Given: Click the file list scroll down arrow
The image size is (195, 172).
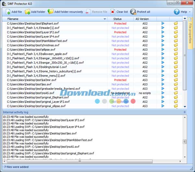Looking at the screenshot, I should click(185, 107).
